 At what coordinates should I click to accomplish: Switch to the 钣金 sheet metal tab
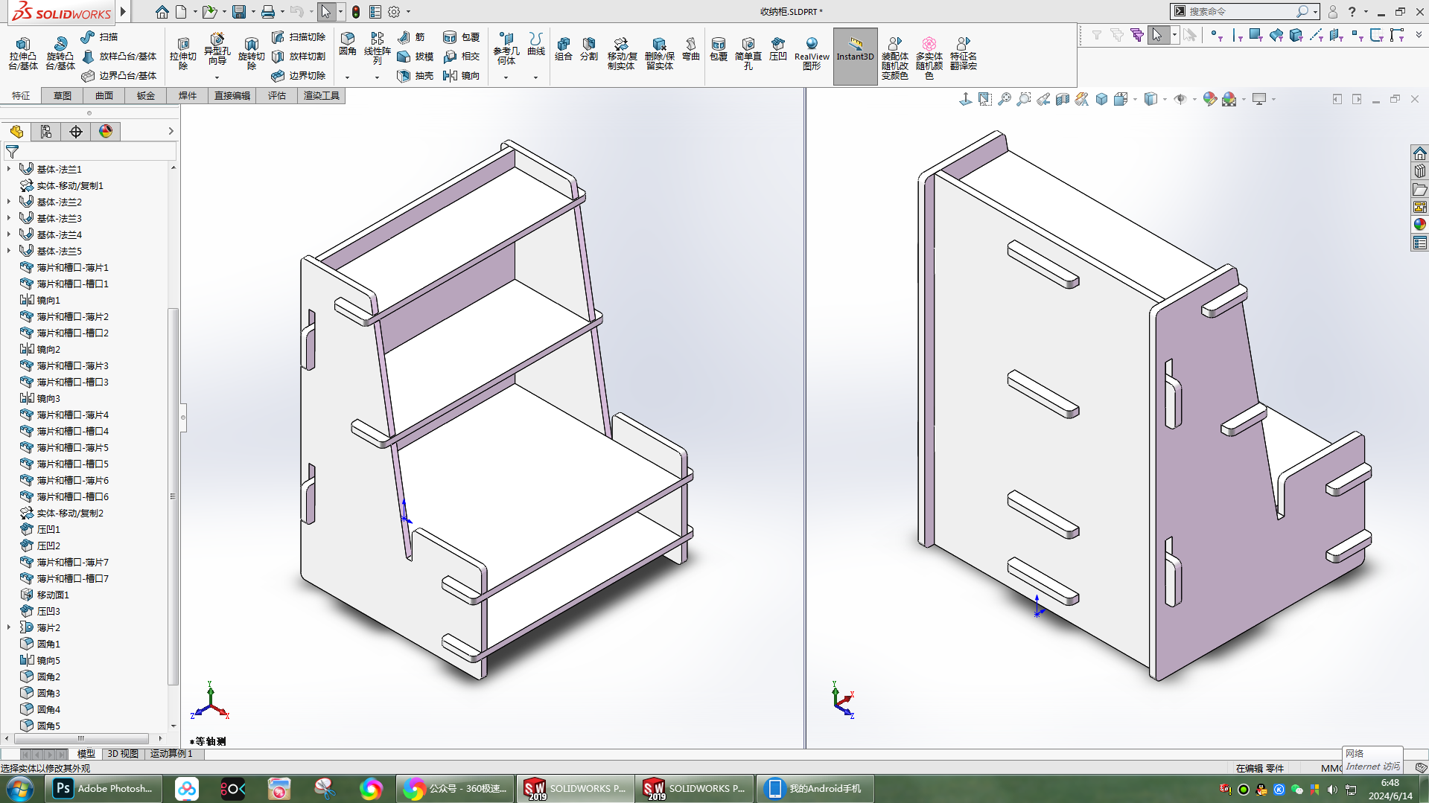tap(146, 95)
